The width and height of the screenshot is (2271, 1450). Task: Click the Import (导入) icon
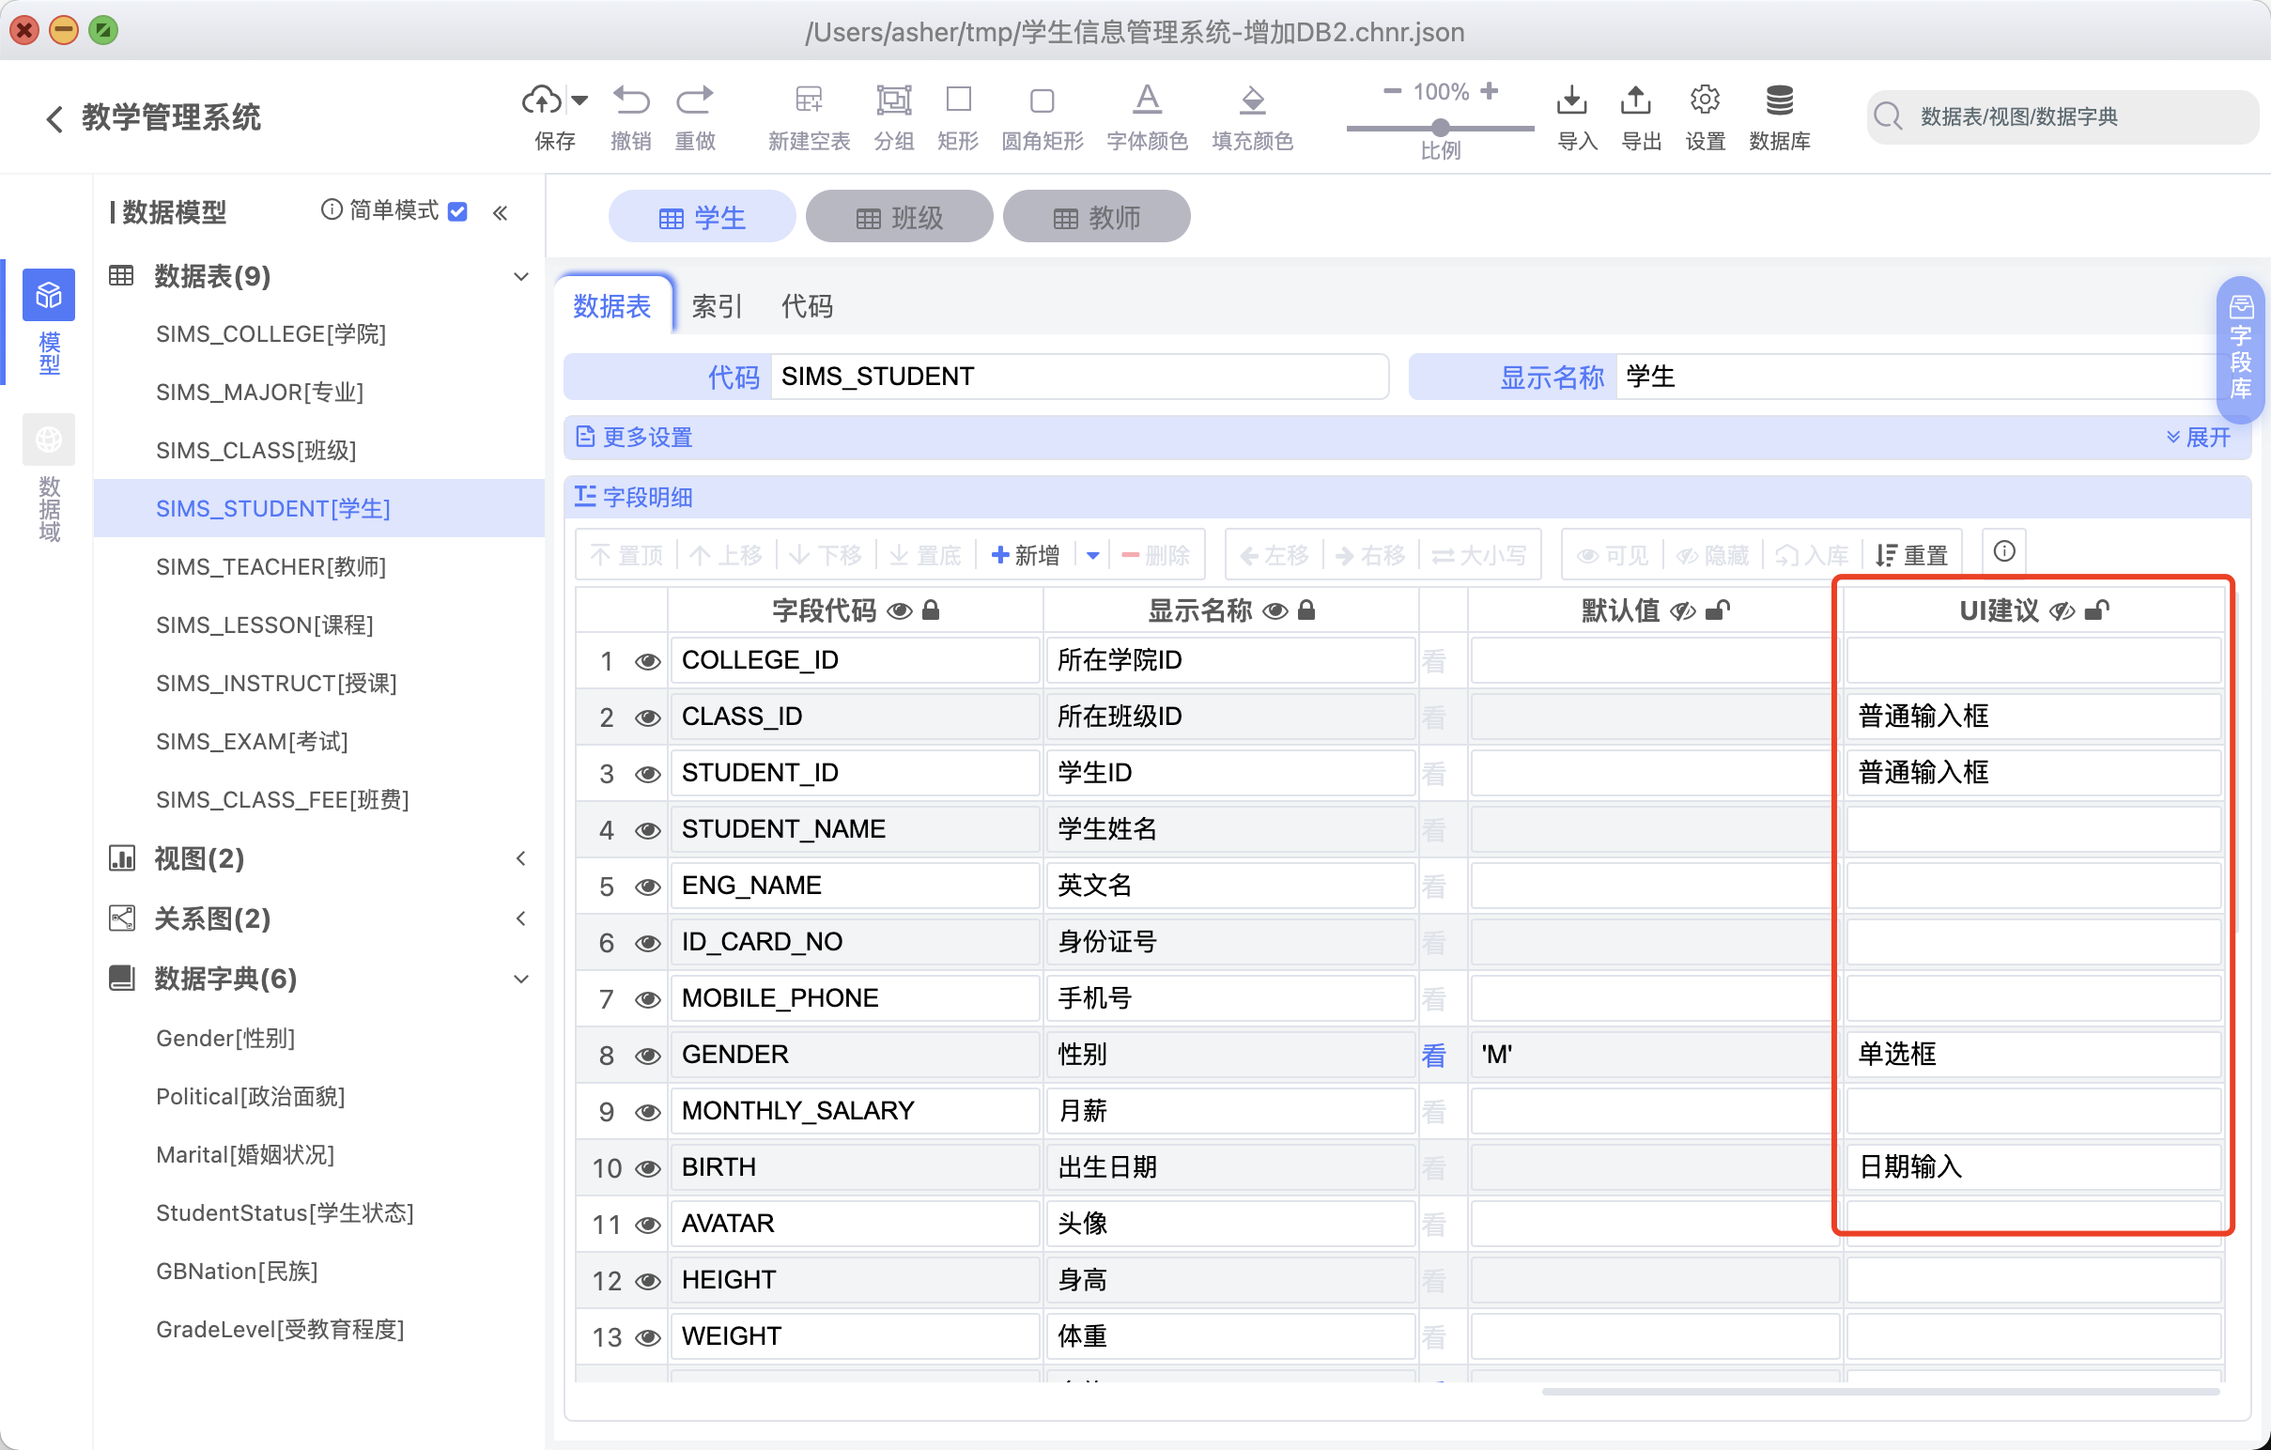pyautogui.click(x=1571, y=99)
